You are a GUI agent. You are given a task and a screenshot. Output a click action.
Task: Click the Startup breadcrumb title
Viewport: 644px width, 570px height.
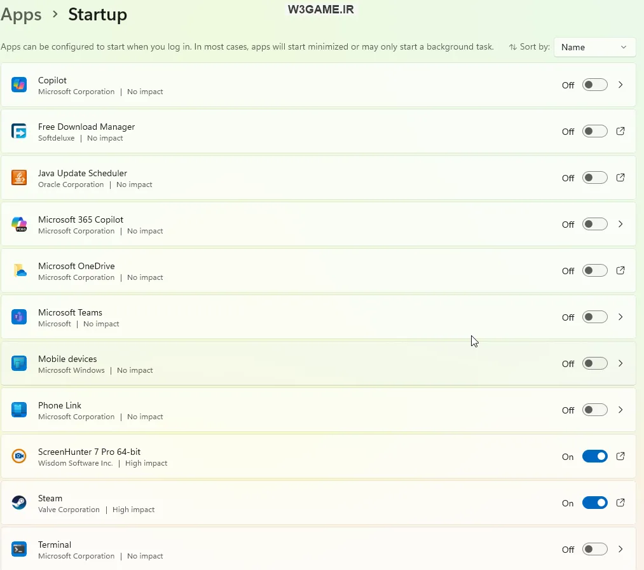click(97, 15)
